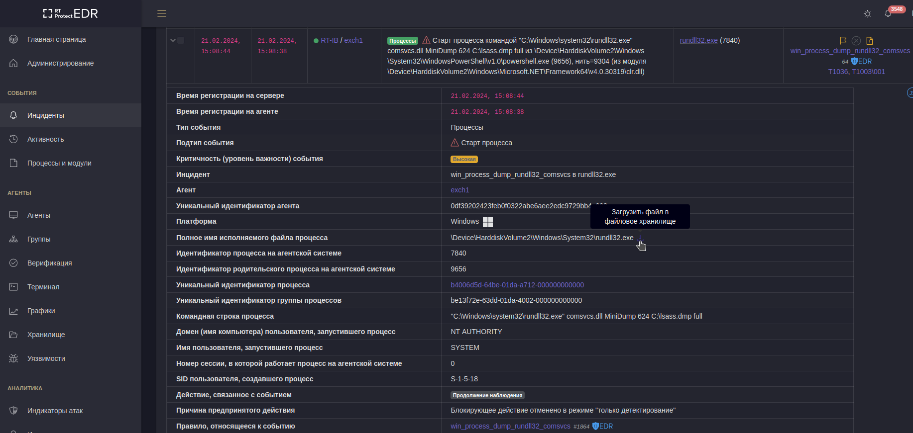Click the RT Protect EDR logo
The height and width of the screenshot is (433, 913).
(x=70, y=13)
